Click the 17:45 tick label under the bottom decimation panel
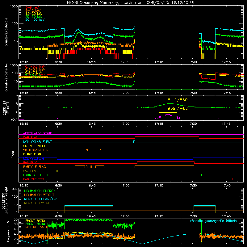 226,216
